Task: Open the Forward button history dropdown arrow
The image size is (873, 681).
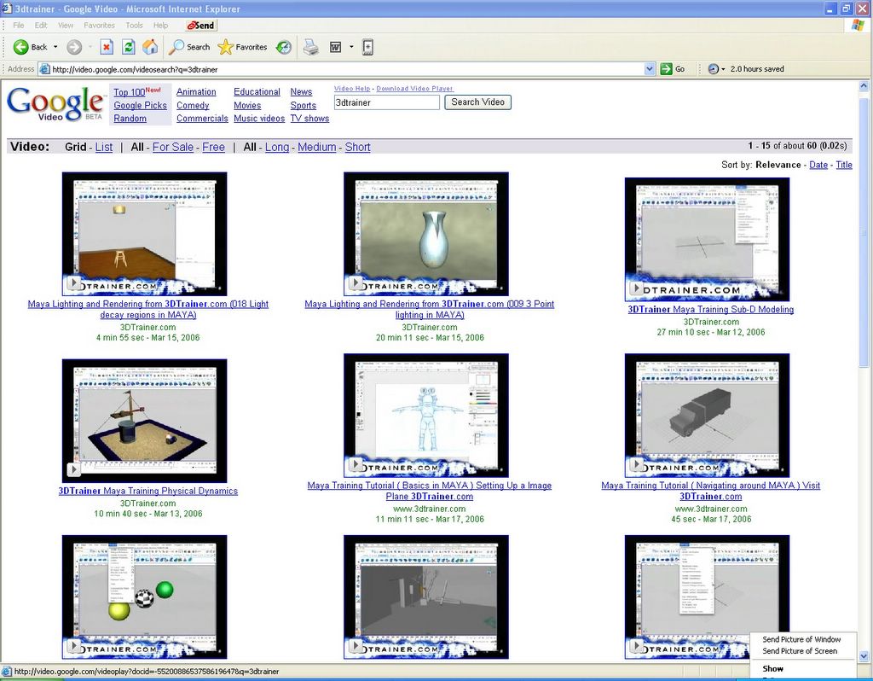Action: coord(90,48)
